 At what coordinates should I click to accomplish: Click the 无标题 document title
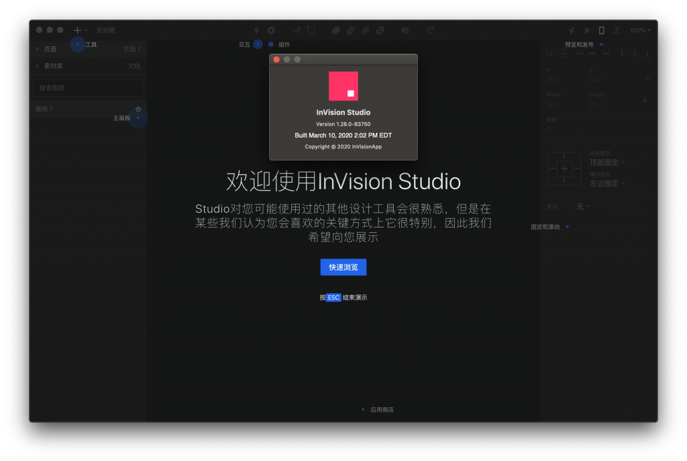105,30
